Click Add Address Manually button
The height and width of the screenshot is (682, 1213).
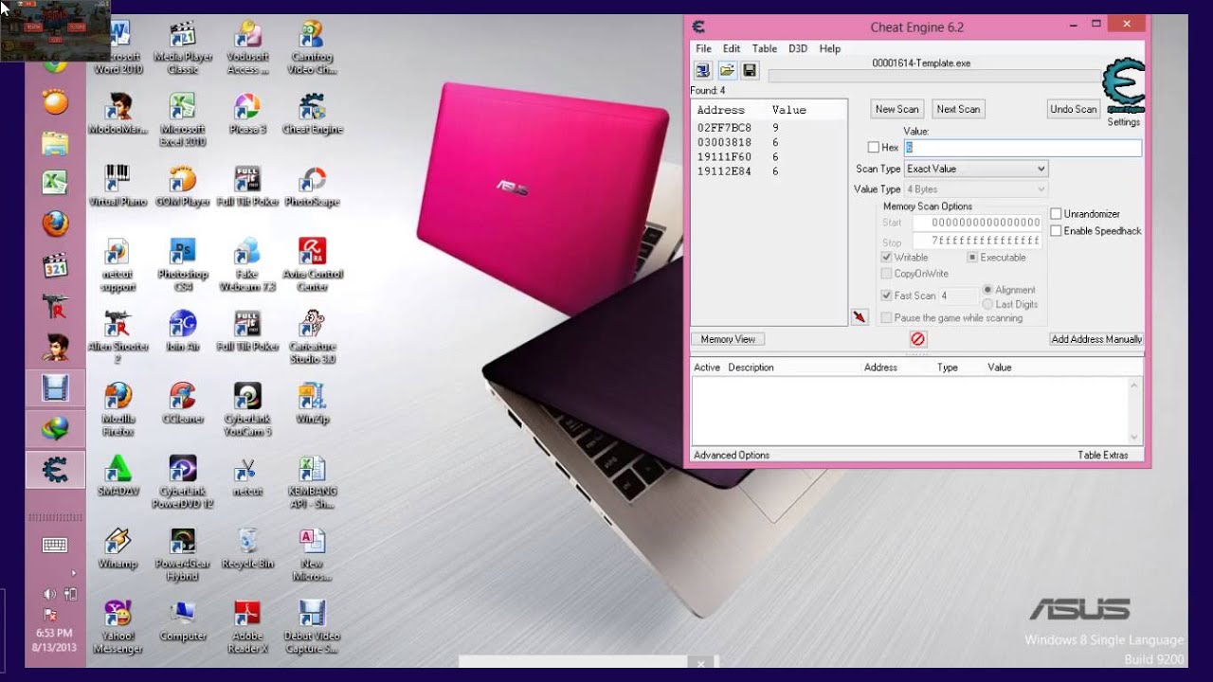point(1096,339)
